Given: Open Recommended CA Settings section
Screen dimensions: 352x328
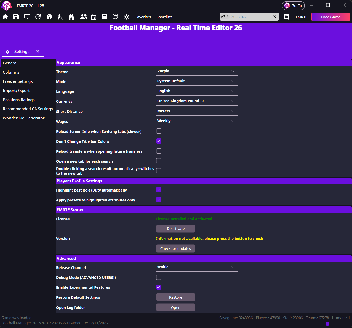Looking at the screenshot, I should (x=28, y=109).
